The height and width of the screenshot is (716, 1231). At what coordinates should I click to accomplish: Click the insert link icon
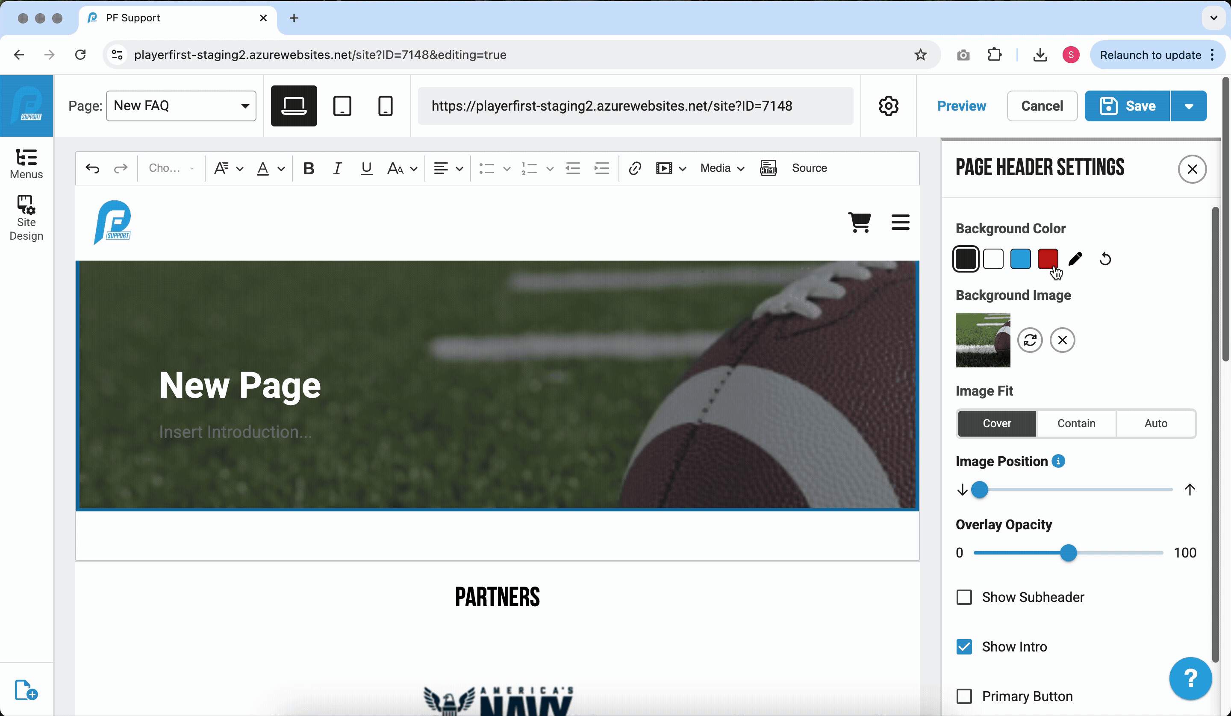pyautogui.click(x=635, y=168)
